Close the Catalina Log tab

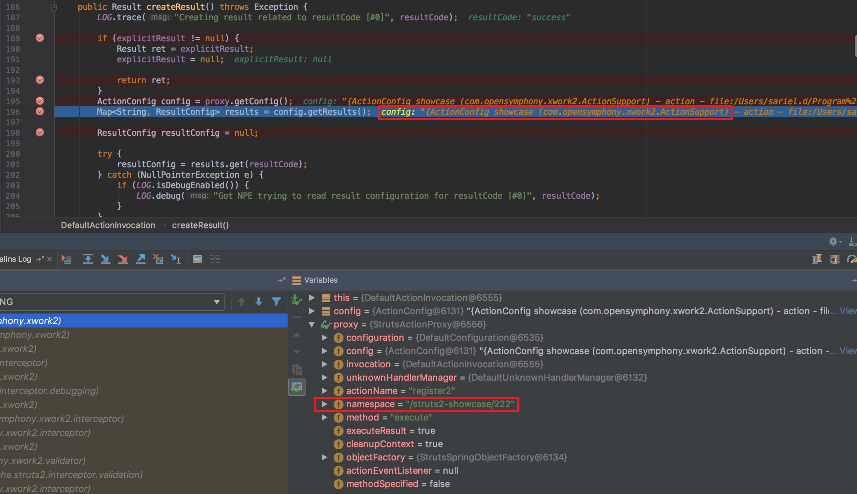[x=49, y=259]
